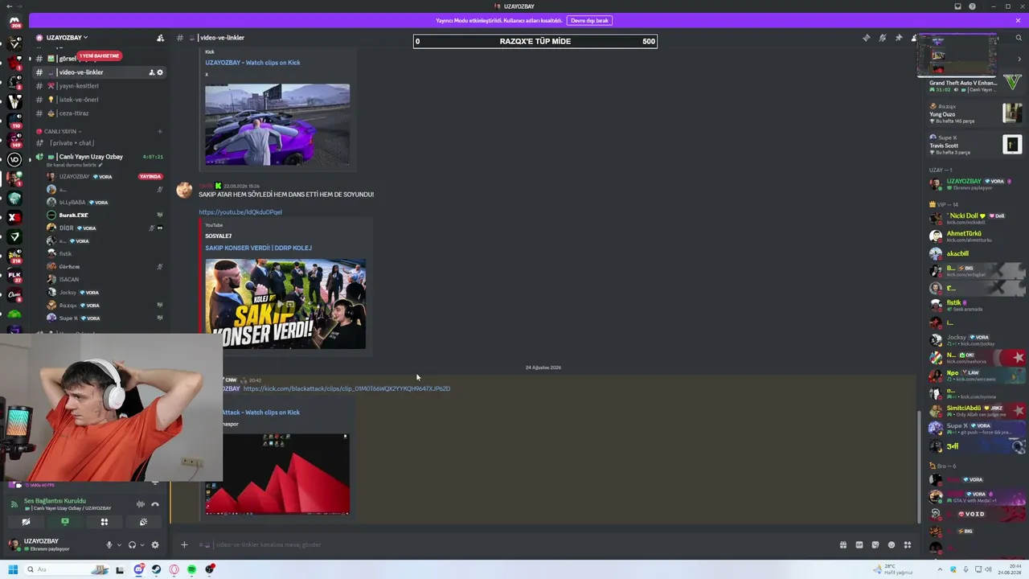Screen dimensions: 1029x579
Task: Open SAKIP KONSER VERDİ video title link
Action: (258, 248)
